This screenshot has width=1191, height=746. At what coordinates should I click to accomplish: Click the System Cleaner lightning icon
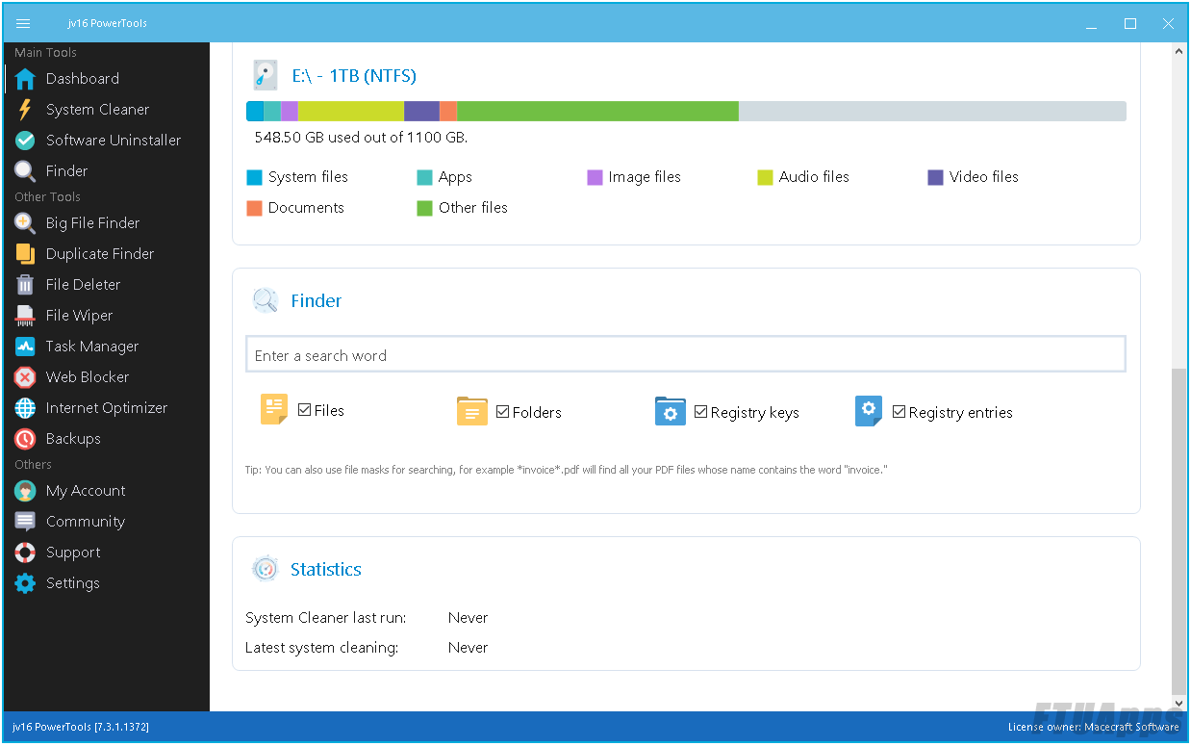click(x=25, y=110)
